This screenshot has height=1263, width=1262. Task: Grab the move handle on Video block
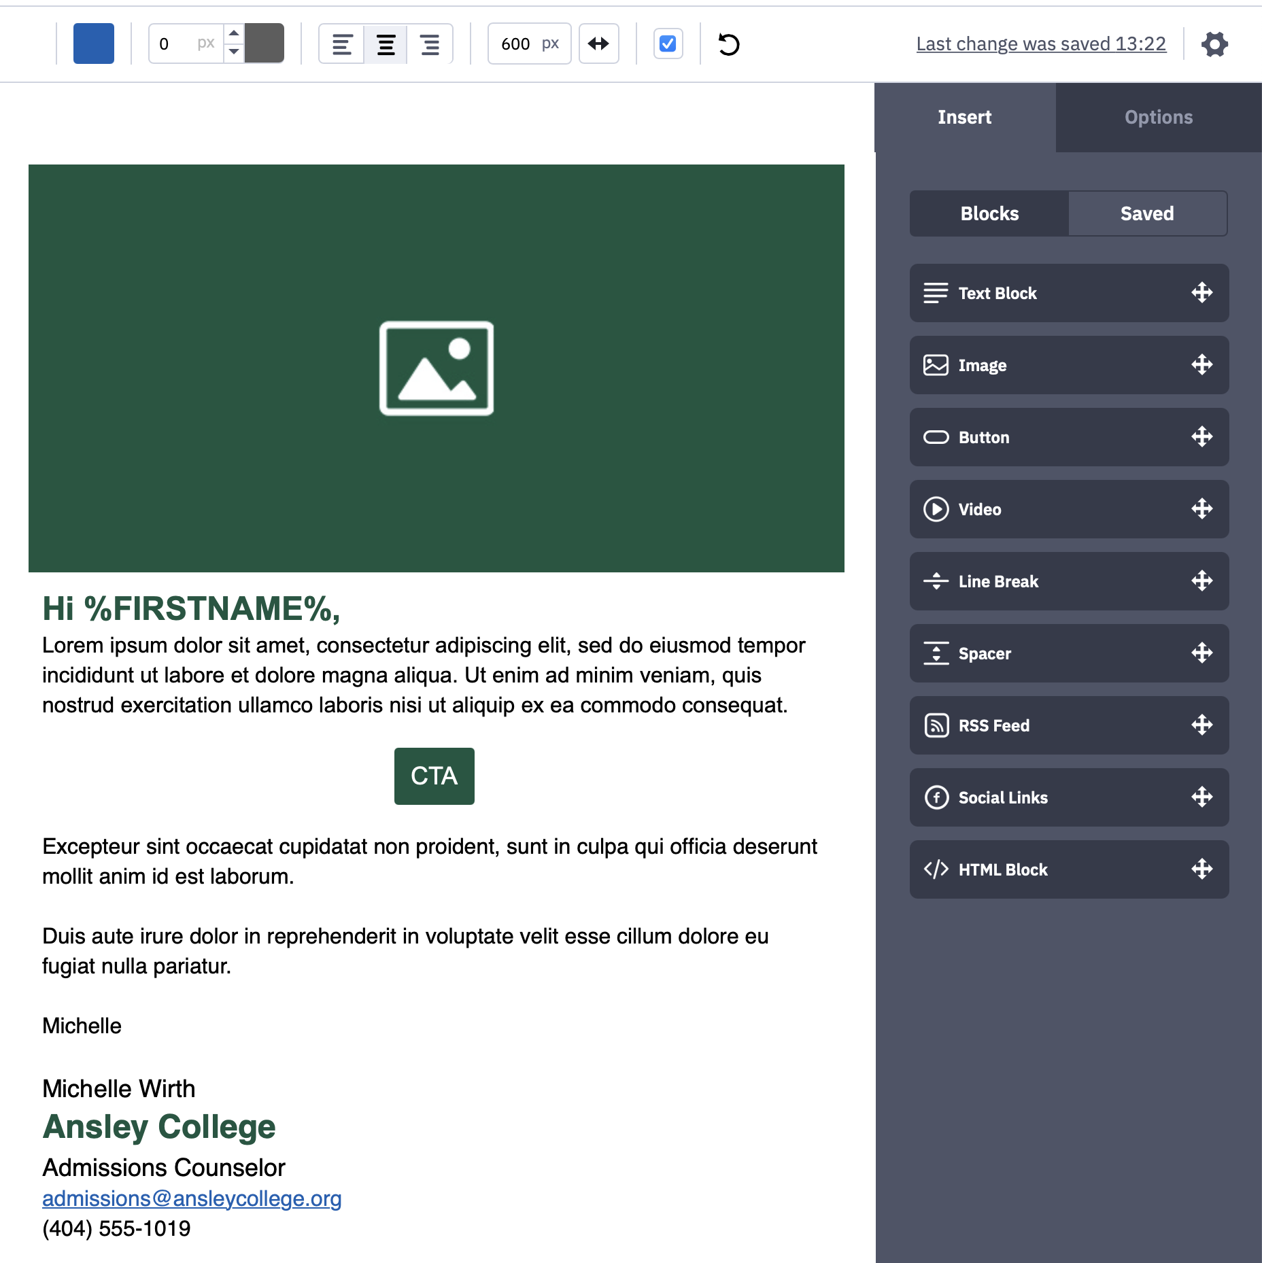[x=1202, y=509]
